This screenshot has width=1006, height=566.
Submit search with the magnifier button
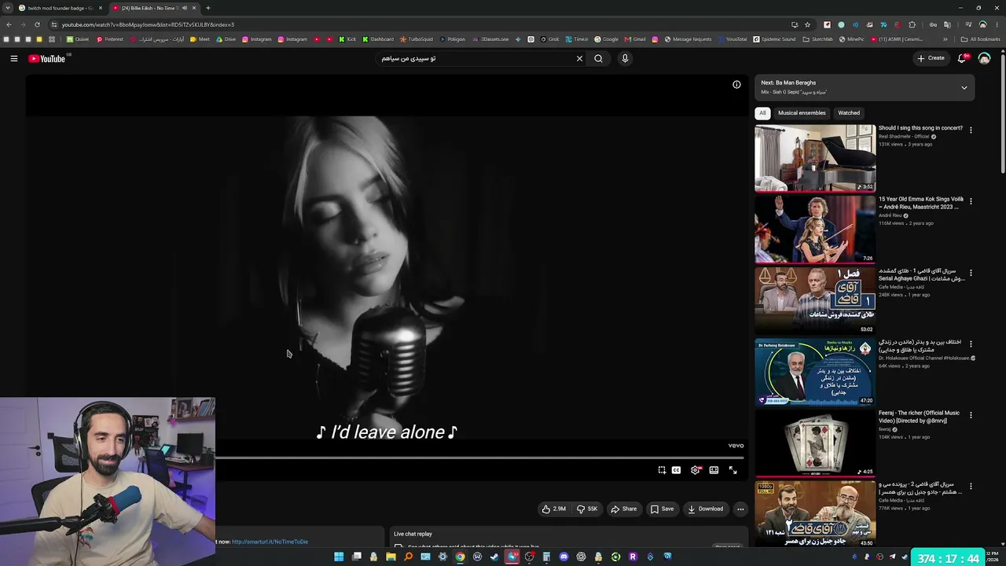point(598,58)
